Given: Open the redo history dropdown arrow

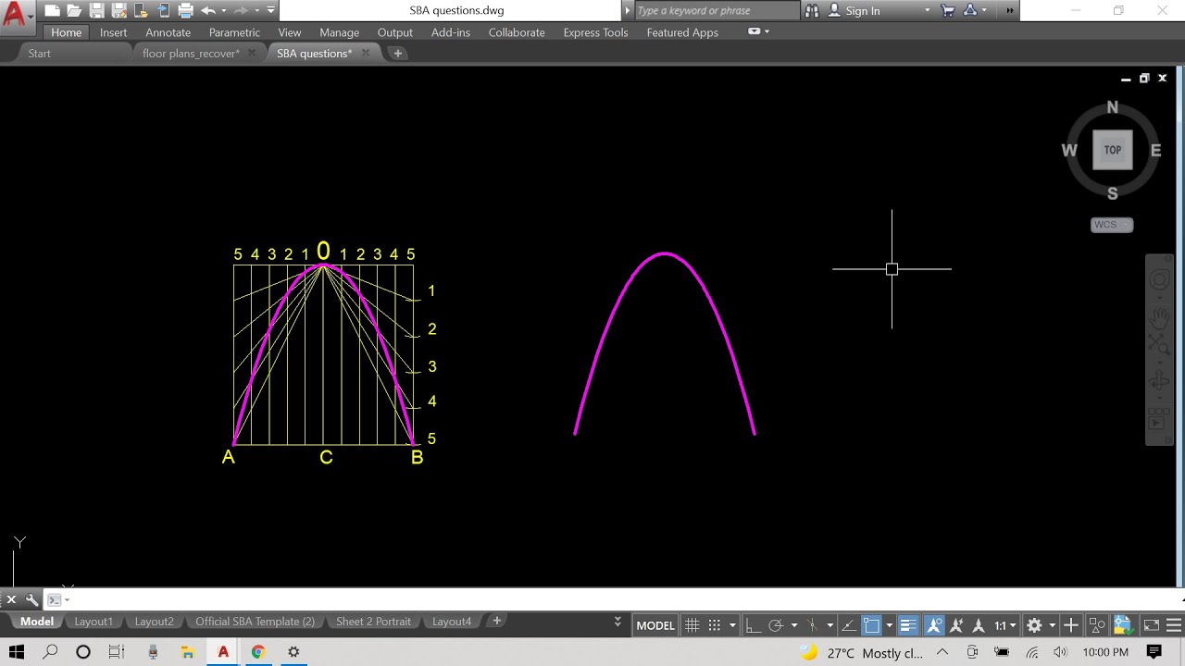Looking at the screenshot, I should pos(256,11).
